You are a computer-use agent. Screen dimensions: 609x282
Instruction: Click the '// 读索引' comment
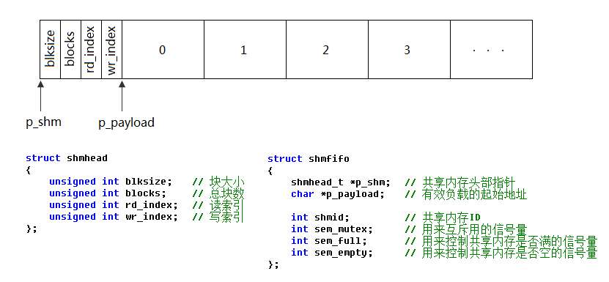(218, 205)
